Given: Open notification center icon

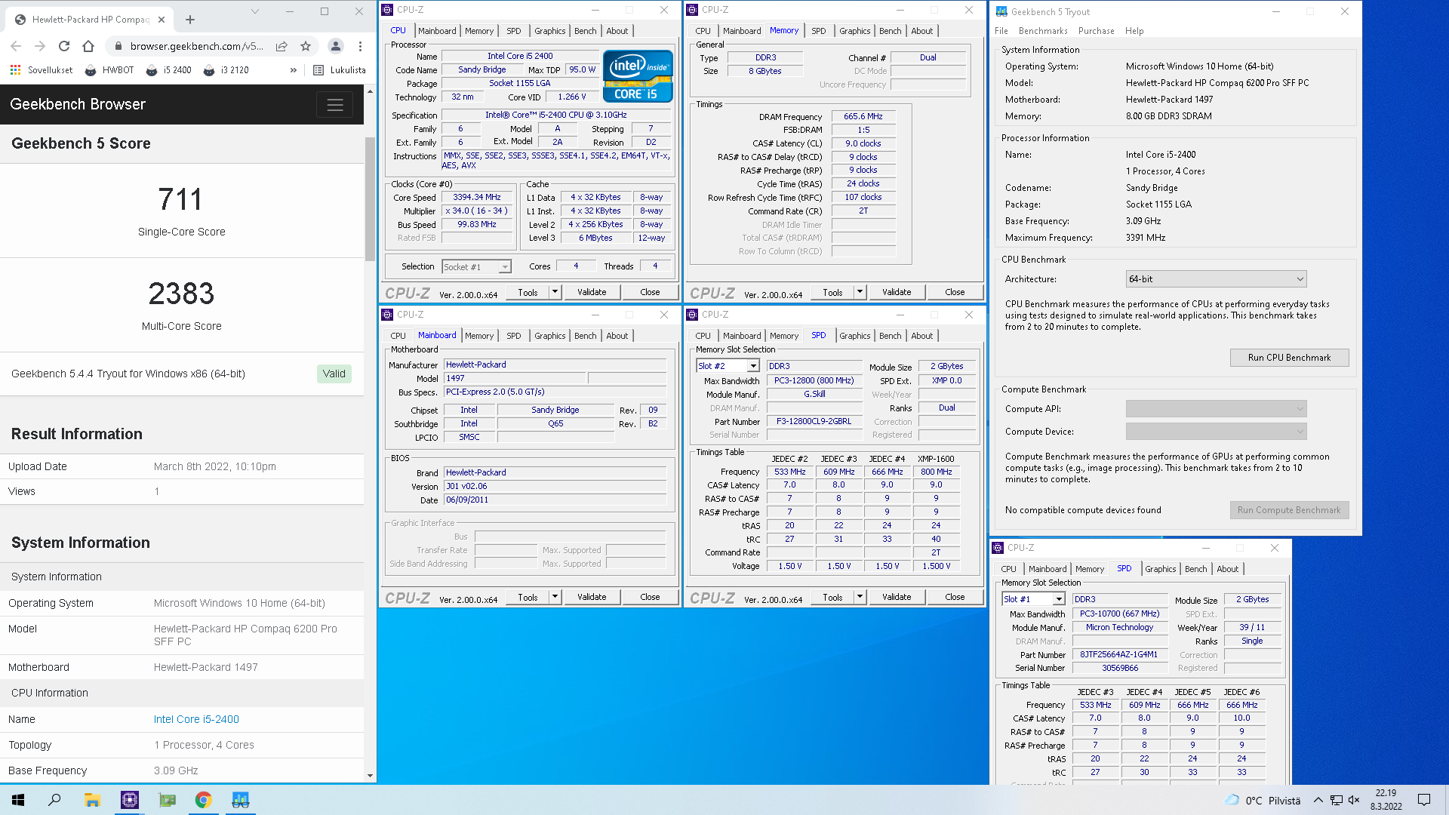Looking at the screenshot, I should (x=1424, y=800).
